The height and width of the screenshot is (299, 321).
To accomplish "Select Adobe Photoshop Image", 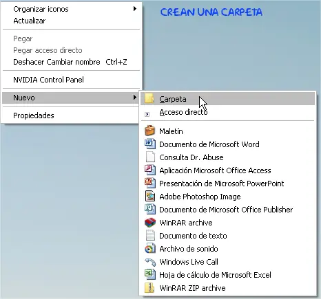I will 227,197.
